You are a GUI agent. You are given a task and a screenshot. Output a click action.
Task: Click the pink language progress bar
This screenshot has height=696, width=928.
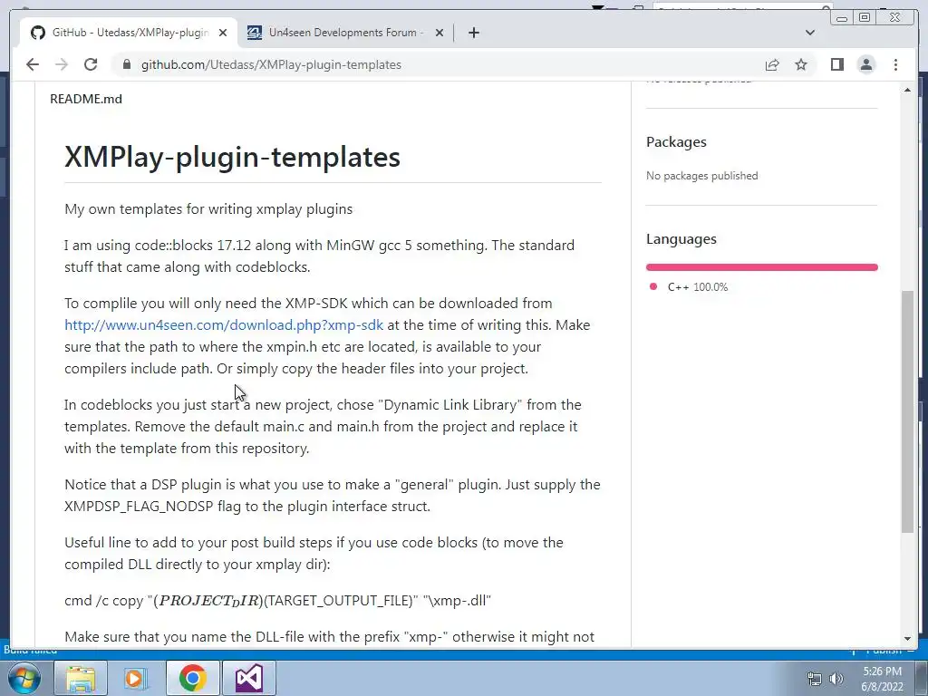point(761,267)
